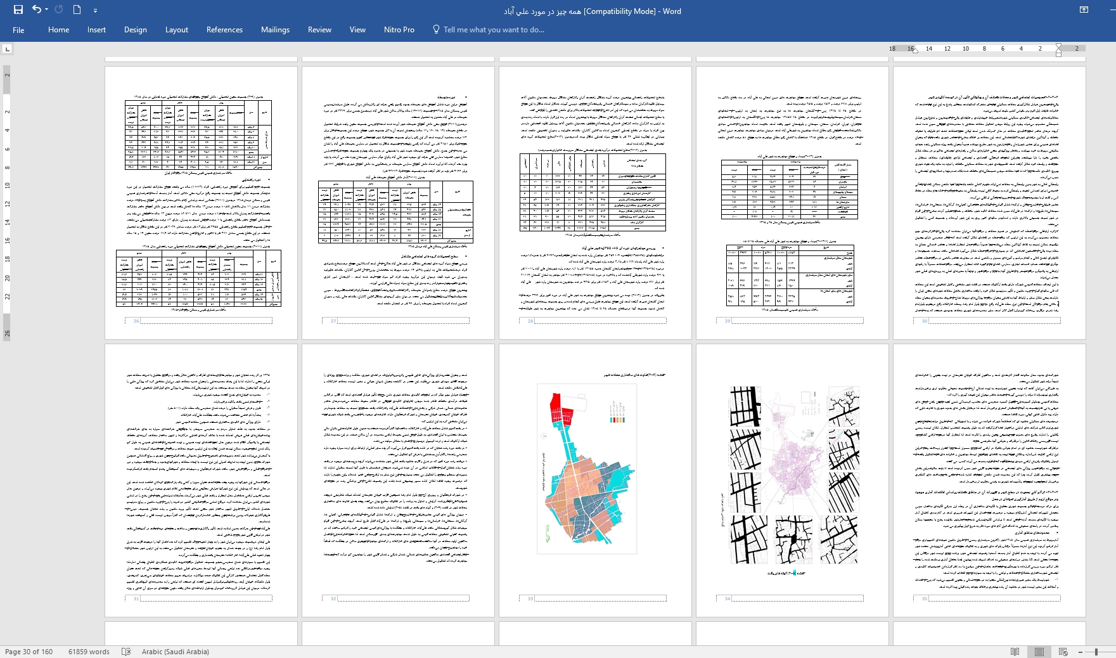
Task: Open the File backstage menu
Action: [x=18, y=30]
